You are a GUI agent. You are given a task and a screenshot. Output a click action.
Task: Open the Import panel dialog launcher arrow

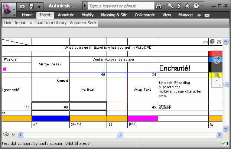coord(30,23)
